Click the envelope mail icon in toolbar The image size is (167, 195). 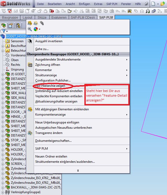[16, 11]
